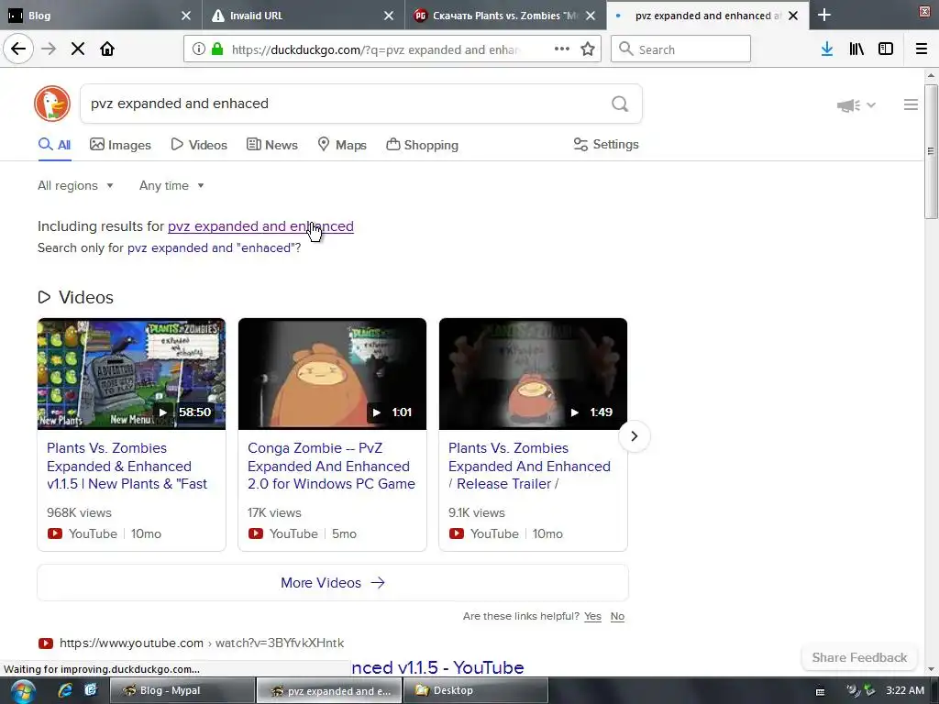Open the Desktop taskbar button
Image resolution: width=939 pixels, height=704 pixels.
[476, 691]
